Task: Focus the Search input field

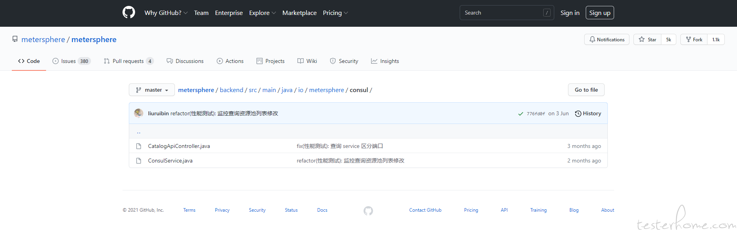Action: point(507,13)
